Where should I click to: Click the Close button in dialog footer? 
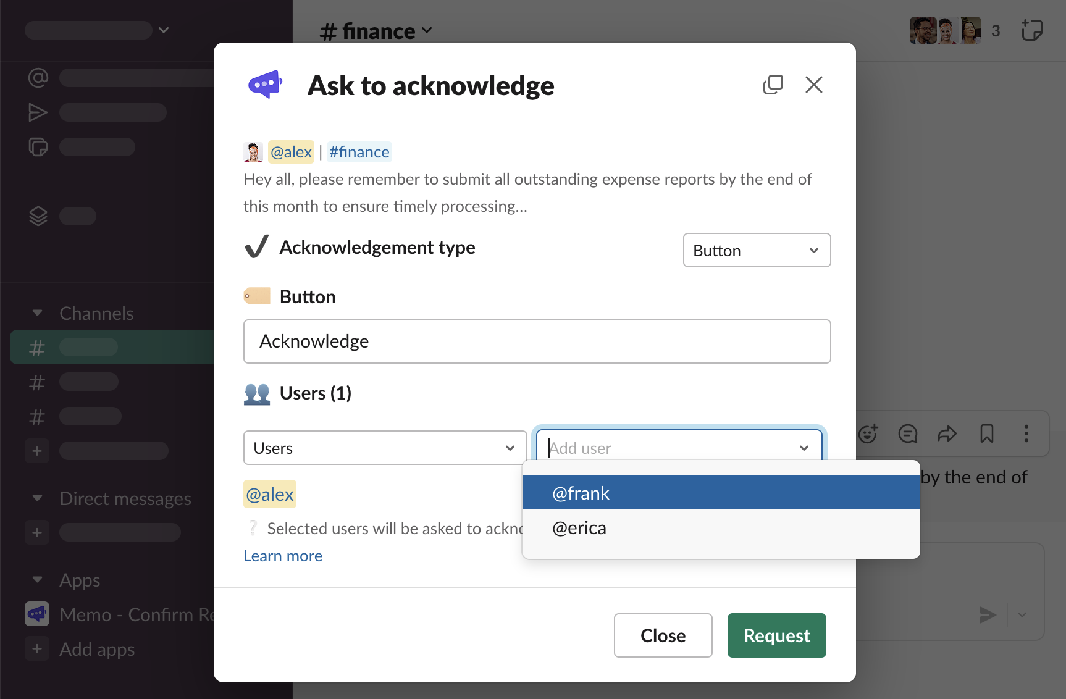tap(663, 635)
